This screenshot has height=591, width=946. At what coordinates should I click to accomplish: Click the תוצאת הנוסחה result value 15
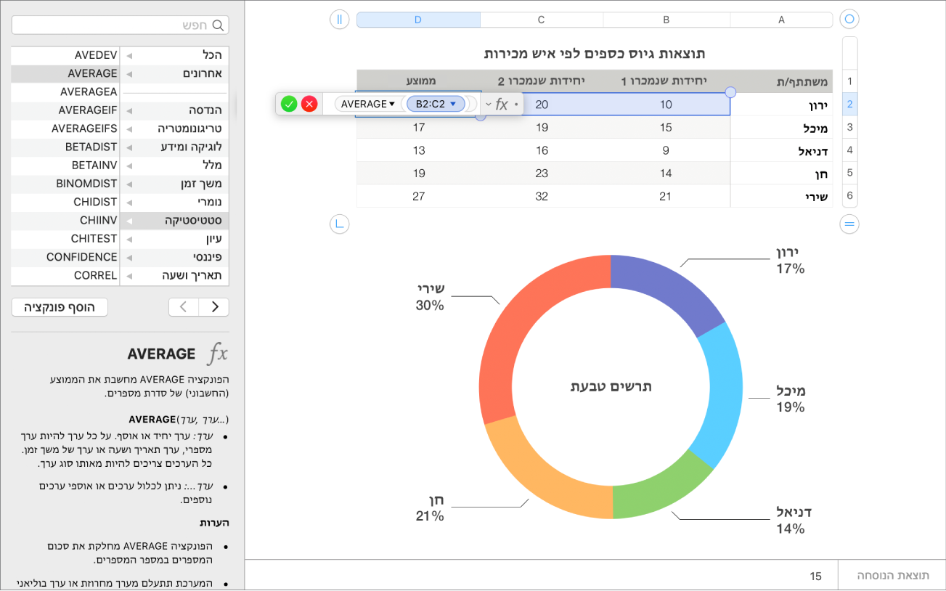point(816,576)
